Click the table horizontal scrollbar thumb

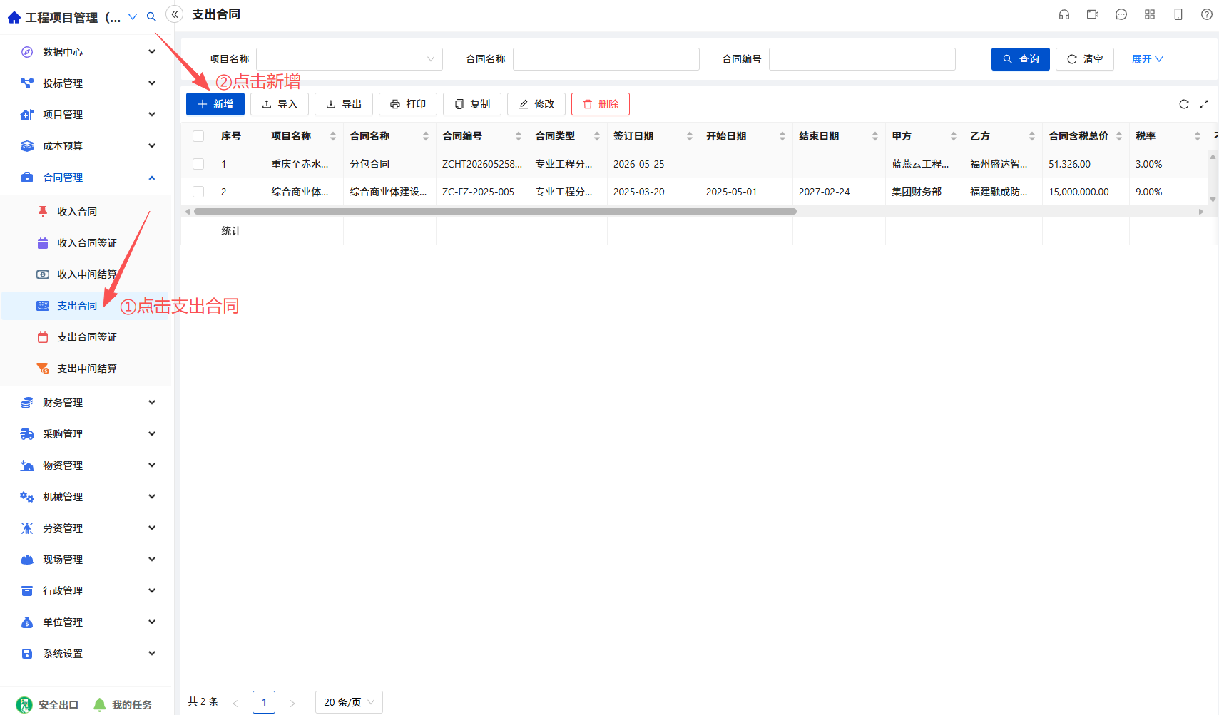coord(495,212)
